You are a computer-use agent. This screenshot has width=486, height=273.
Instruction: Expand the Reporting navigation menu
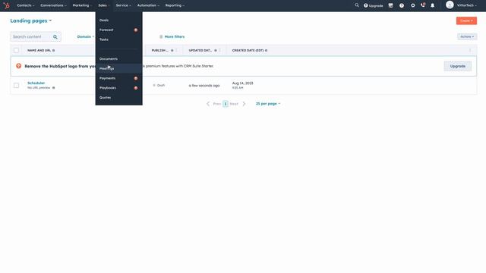click(175, 5)
